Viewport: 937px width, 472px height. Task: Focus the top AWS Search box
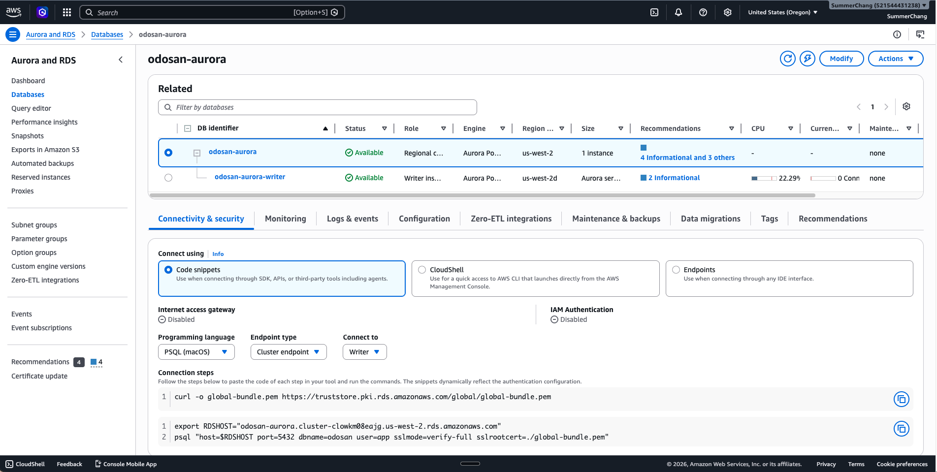212,12
